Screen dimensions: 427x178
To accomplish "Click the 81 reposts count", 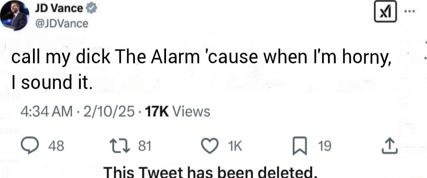I will tap(144, 147).
